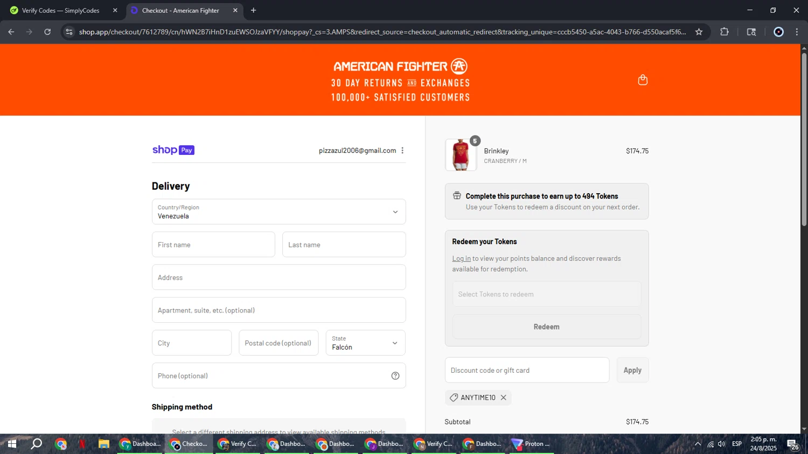Screen dimensions: 808x454
Task: Remove the ANYTIME10 discount code
Action: (x=503, y=398)
